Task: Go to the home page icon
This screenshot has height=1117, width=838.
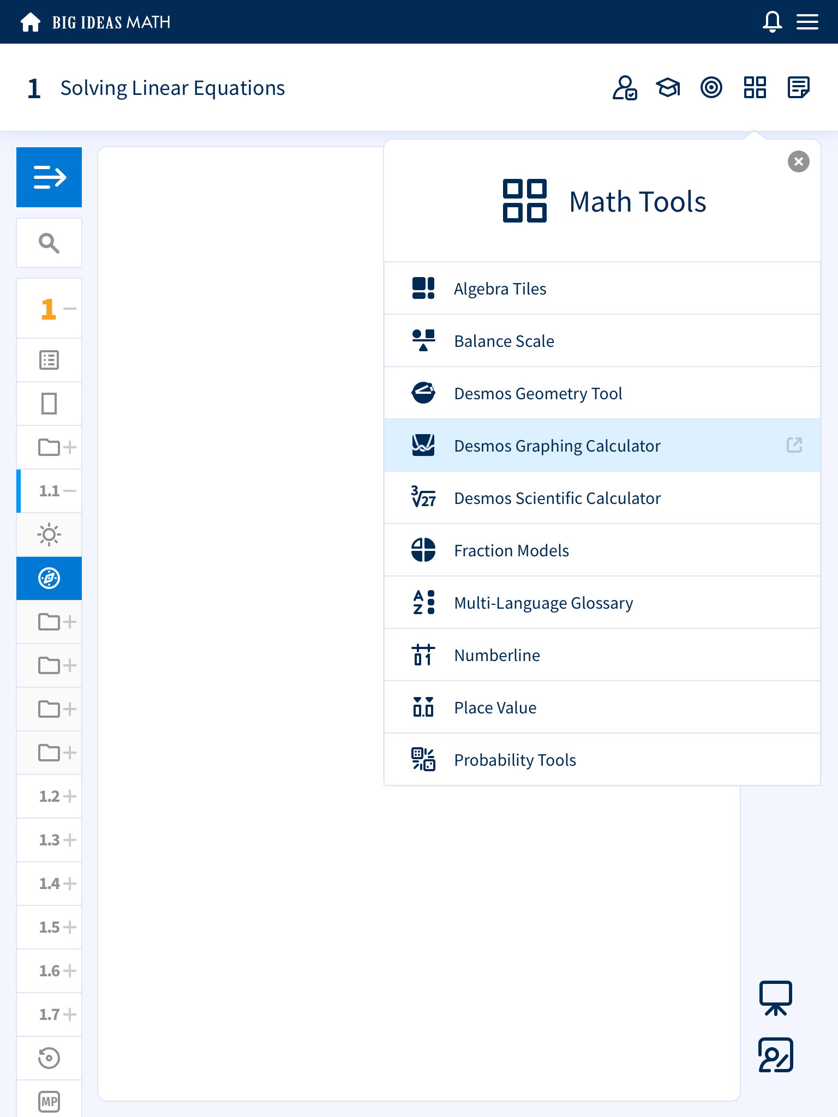Action: (30, 22)
